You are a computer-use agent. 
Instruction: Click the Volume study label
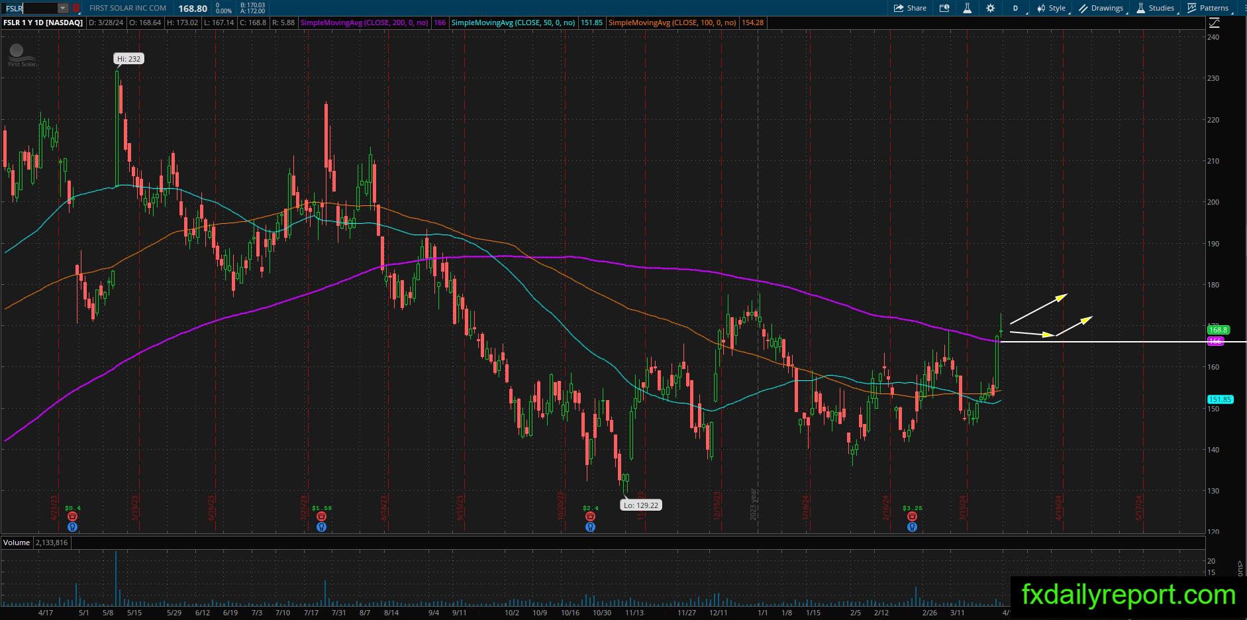point(17,542)
